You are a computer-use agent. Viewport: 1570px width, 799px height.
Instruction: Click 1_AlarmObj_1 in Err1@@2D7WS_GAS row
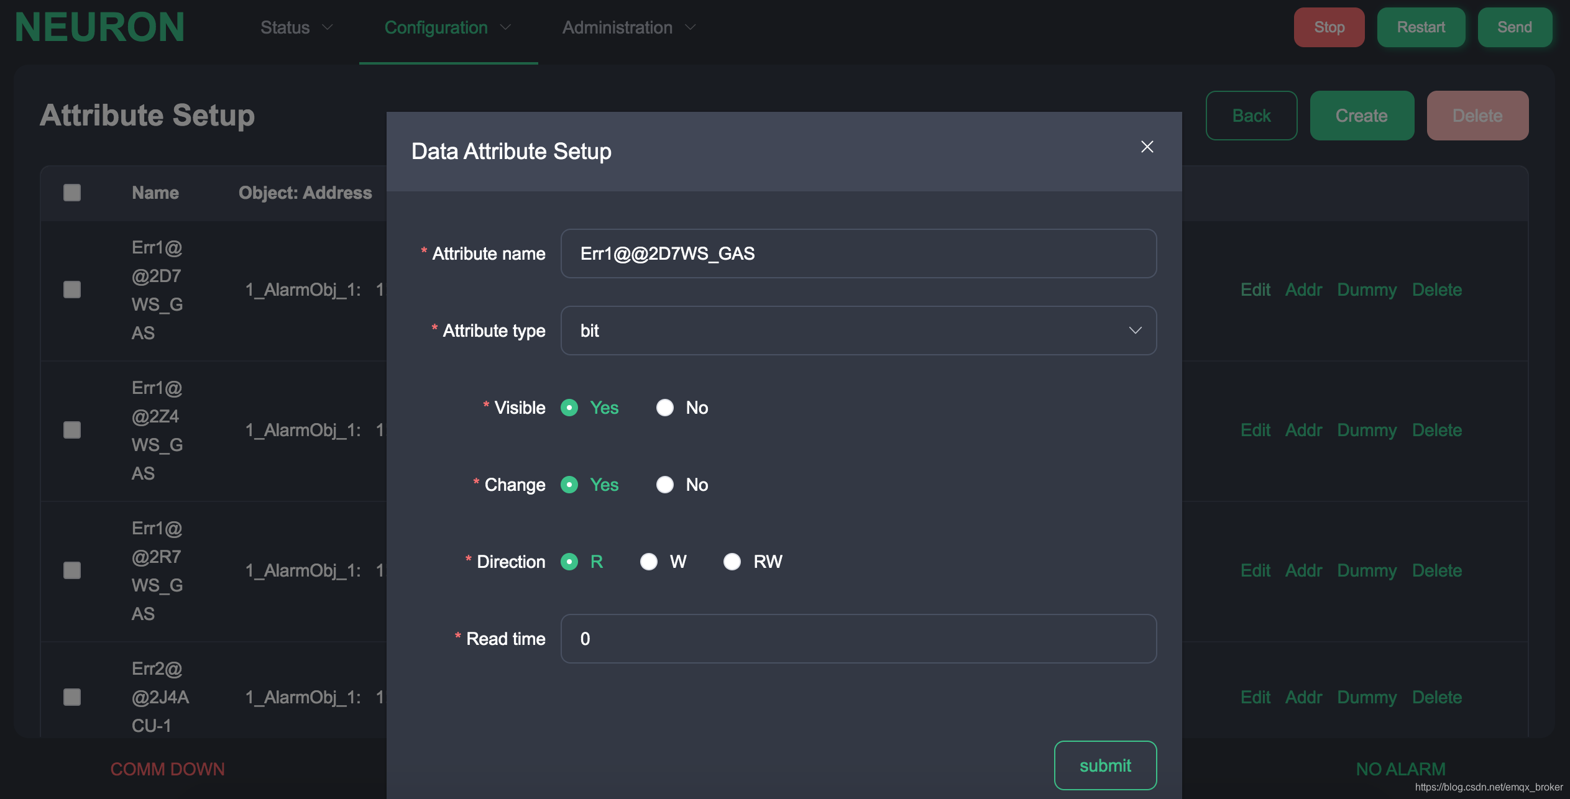pos(303,290)
